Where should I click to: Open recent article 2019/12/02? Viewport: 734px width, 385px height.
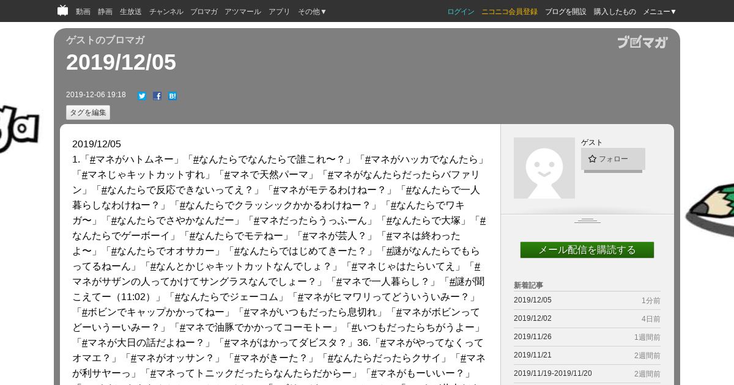pos(533,318)
